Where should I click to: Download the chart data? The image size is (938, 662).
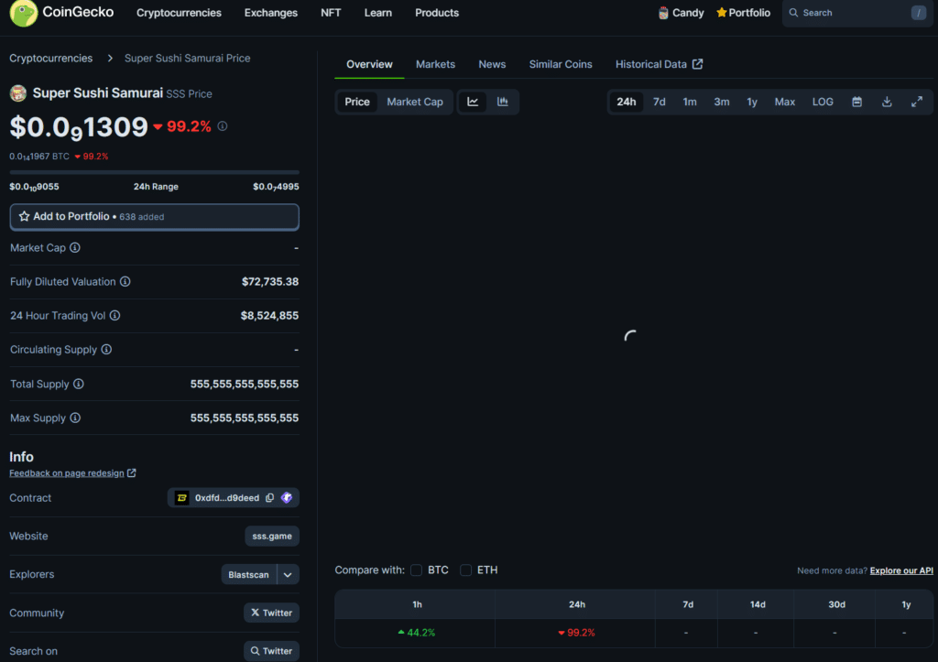point(887,102)
